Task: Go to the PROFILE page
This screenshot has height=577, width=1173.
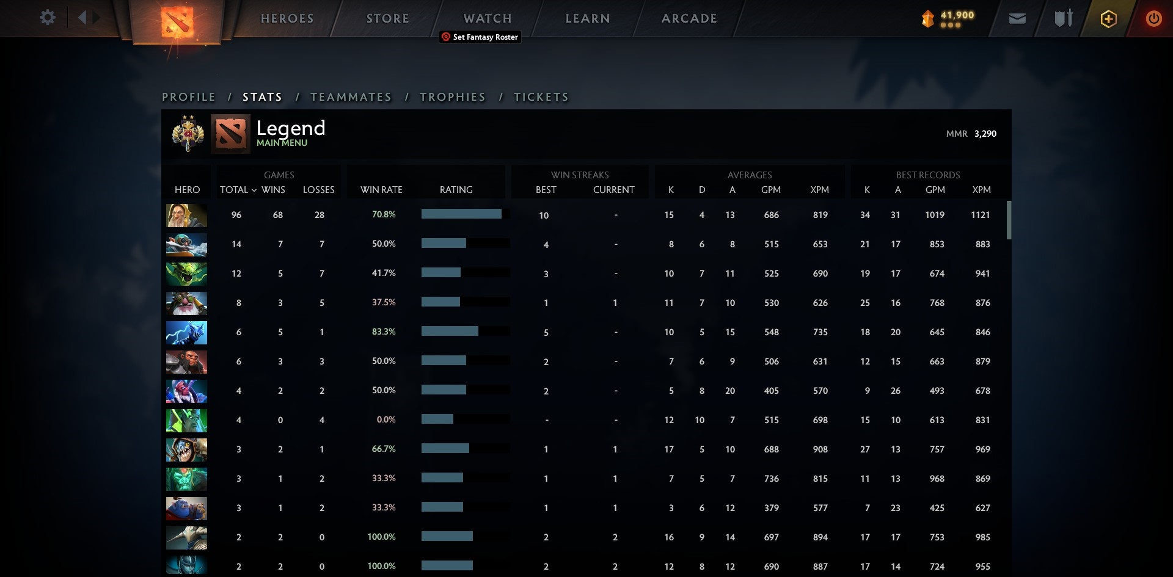Action: (188, 96)
